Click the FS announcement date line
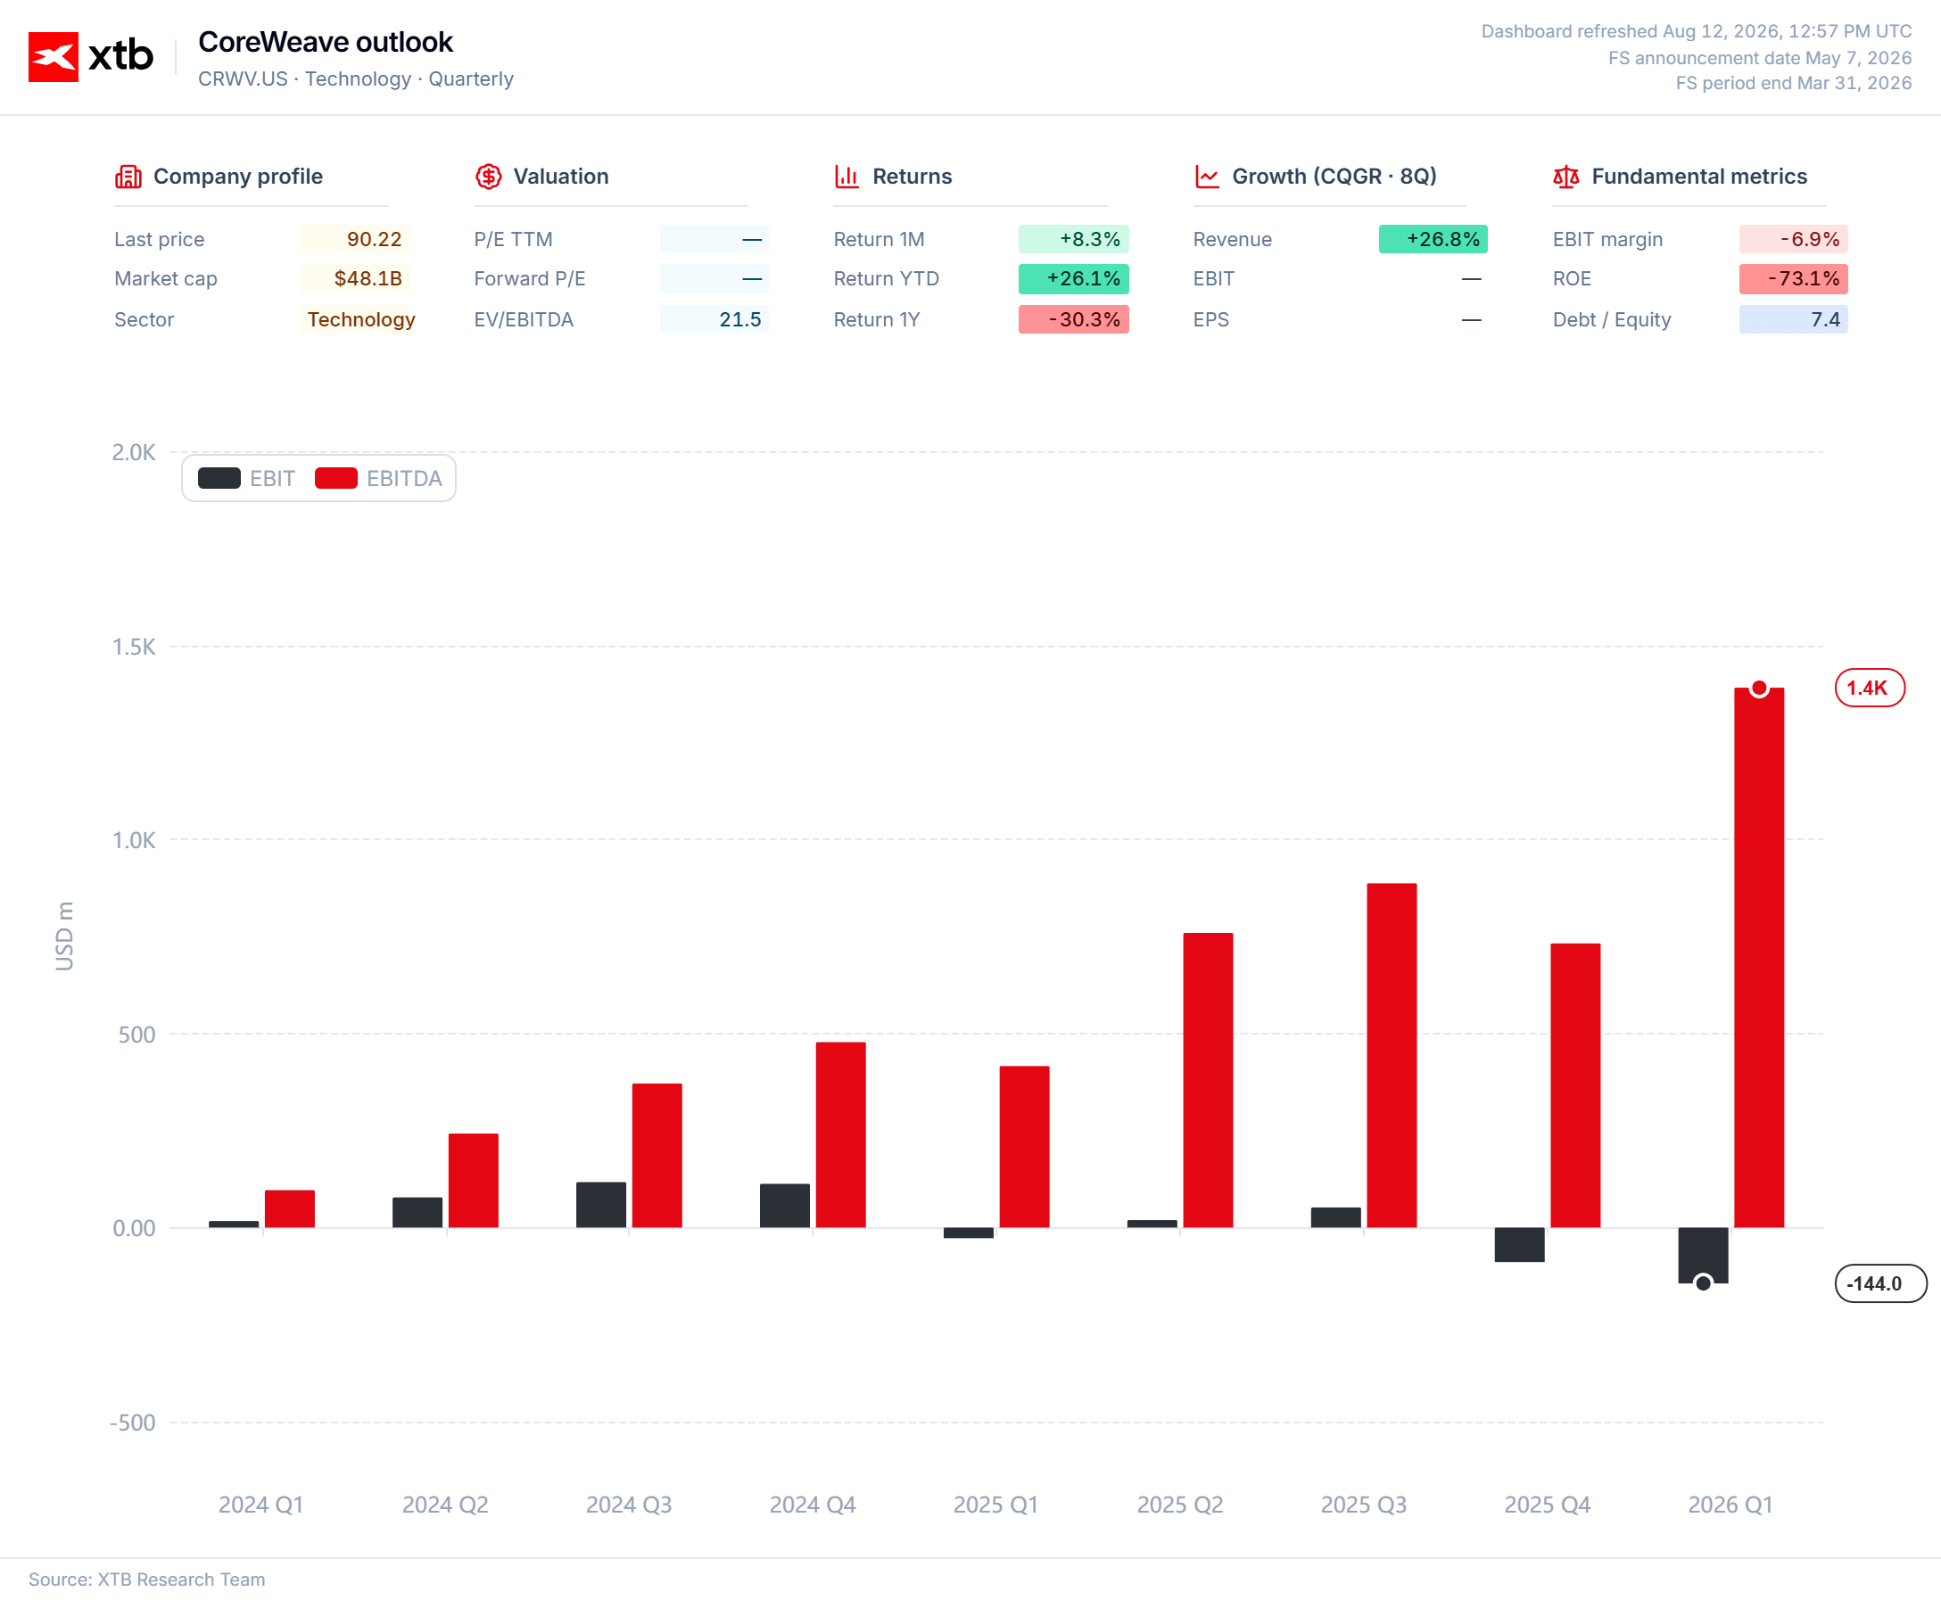This screenshot has width=1941, height=1600. click(1759, 58)
